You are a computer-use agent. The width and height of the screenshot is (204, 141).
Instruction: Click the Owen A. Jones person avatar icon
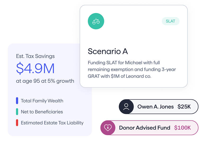[x=126, y=107]
